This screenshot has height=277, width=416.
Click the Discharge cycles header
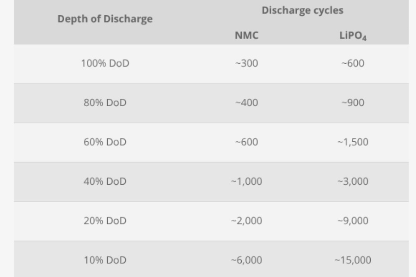[302, 10]
